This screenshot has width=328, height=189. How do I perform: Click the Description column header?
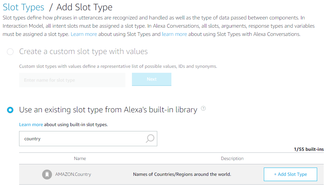[x=232, y=158]
